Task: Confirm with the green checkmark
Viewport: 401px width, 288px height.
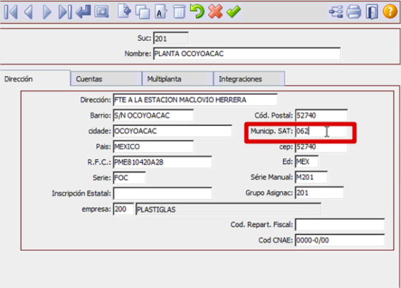Action: (x=234, y=12)
